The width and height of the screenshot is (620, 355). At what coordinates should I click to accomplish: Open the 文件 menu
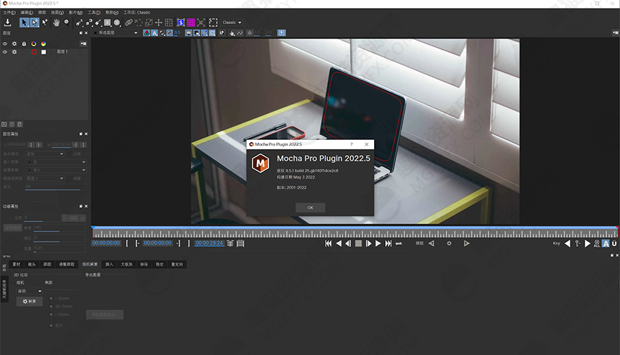(x=10, y=12)
